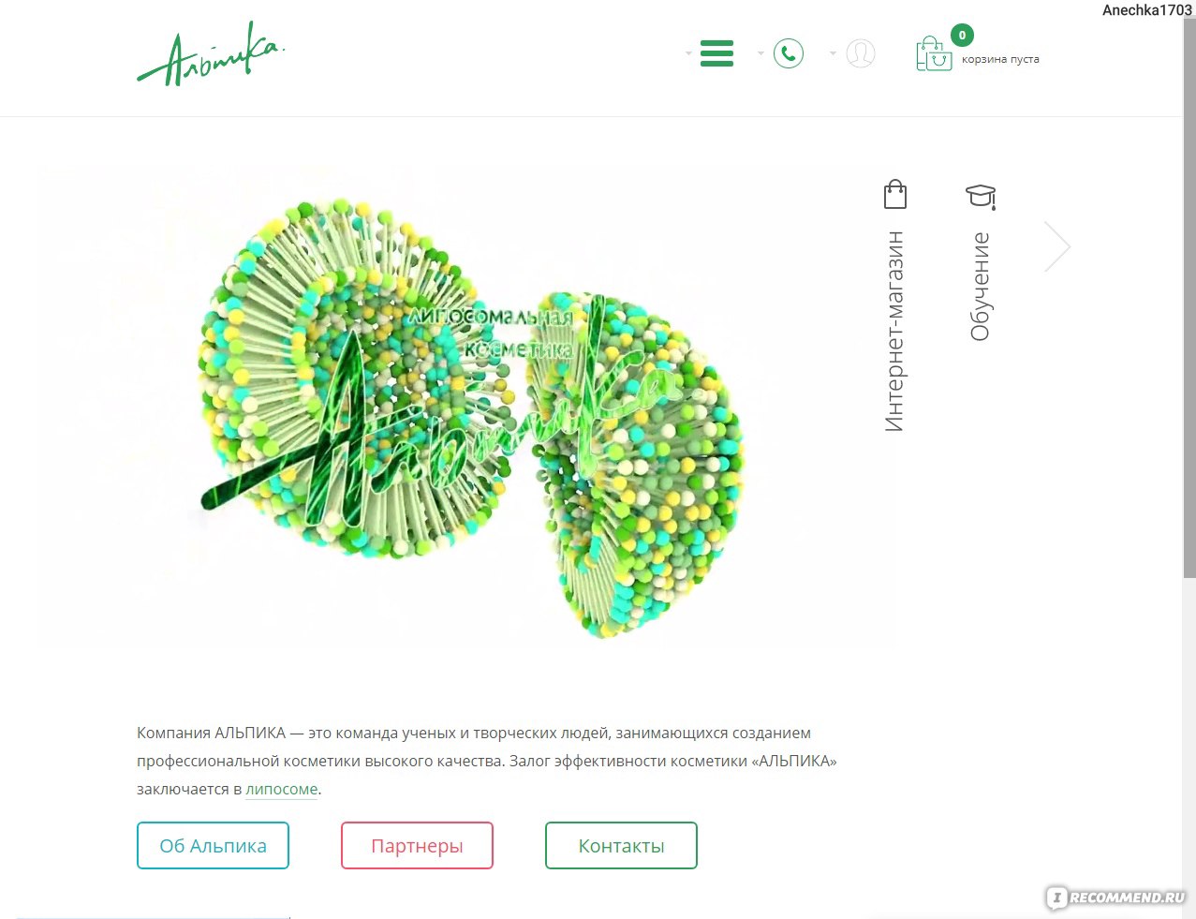
Task: Open the user account profile icon
Action: click(x=861, y=53)
